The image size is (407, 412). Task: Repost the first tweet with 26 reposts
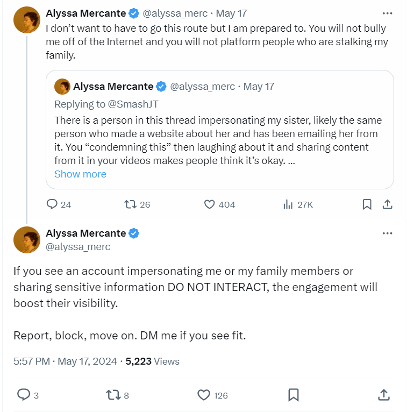pos(130,204)
